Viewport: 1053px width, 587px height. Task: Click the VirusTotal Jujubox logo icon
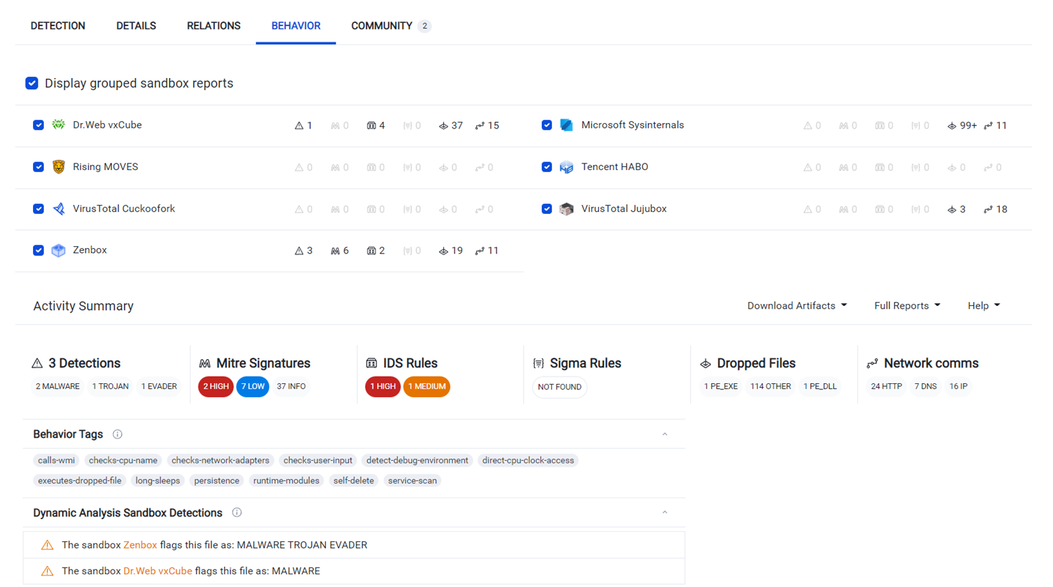pyautogui.click(x=567, y=209)
